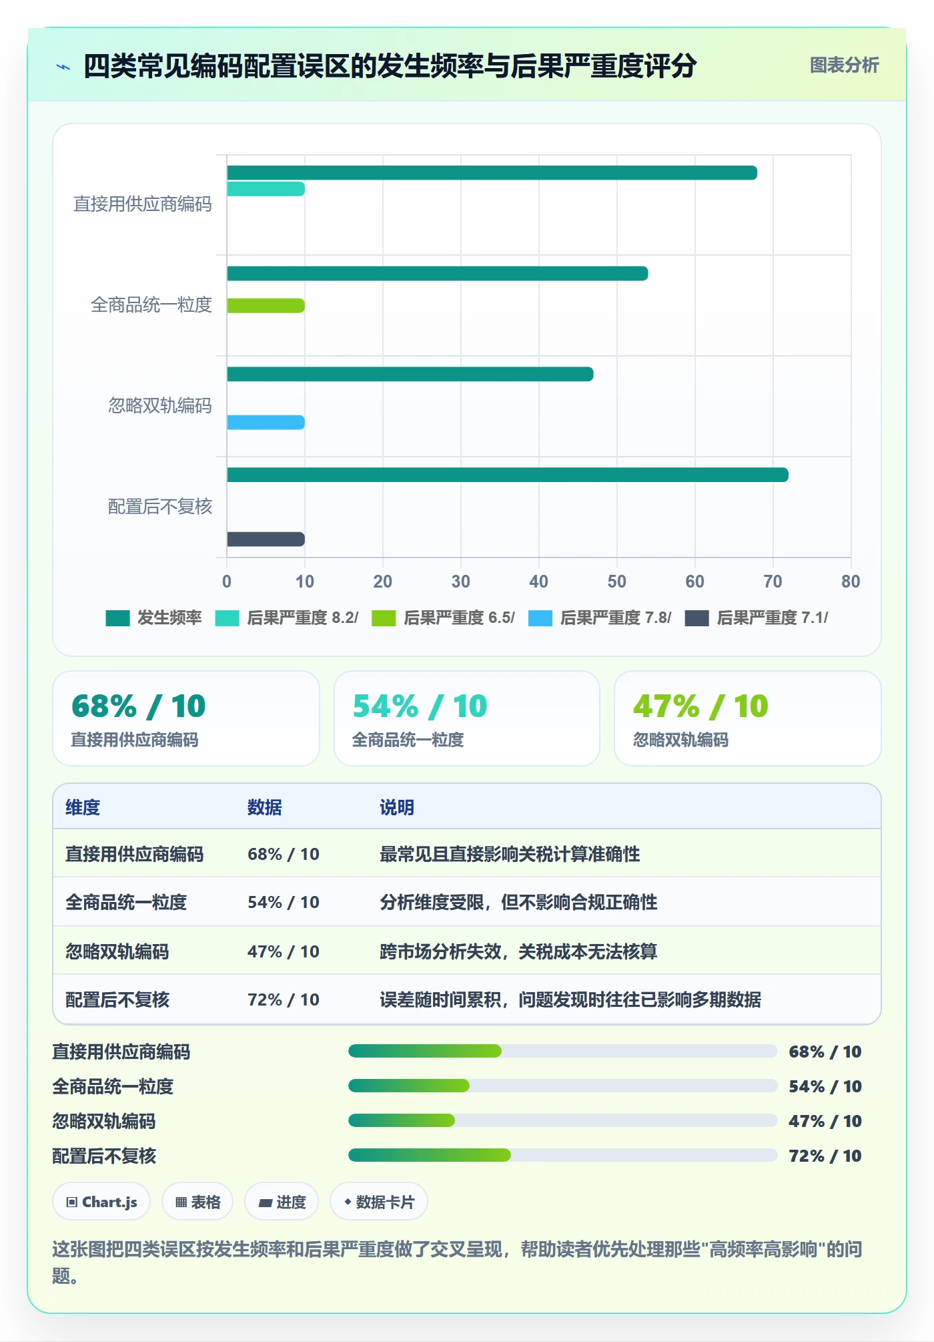Viewport: 934px width, 1342px height.
Task: Click the blue severity bar for 忽略双轨编码
Action: coord(266,423)
